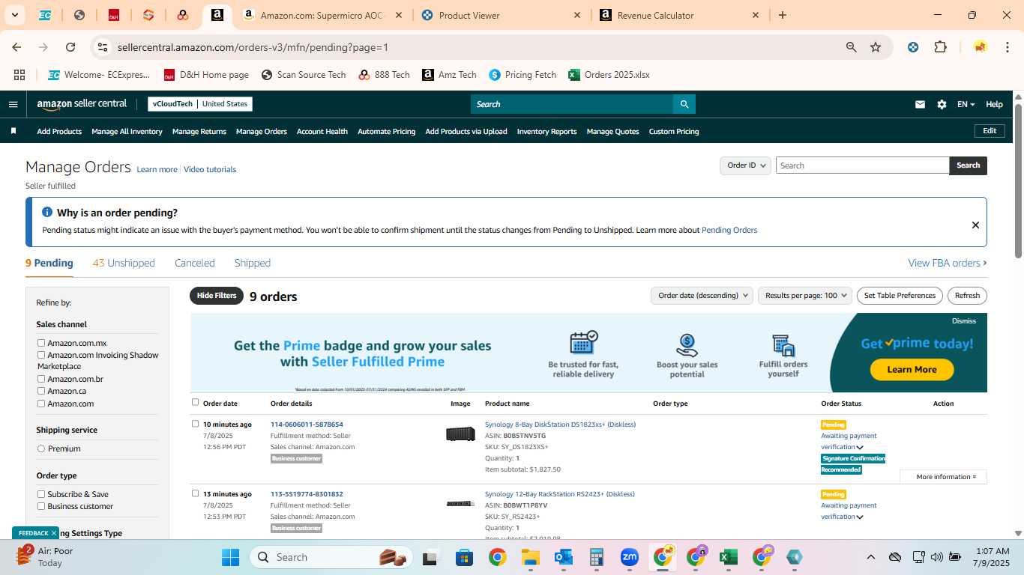Image resolution: width=1024 pixels, height=575 pixels.
Task: Click the top Seller Central search box
Action: pyautogui.click(x=571, y=104)
